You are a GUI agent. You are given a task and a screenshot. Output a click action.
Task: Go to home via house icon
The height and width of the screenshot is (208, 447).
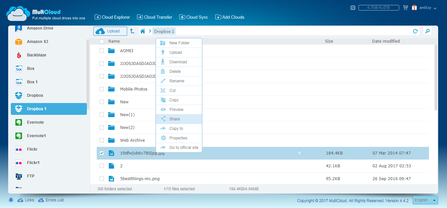(x=143, y=31)
